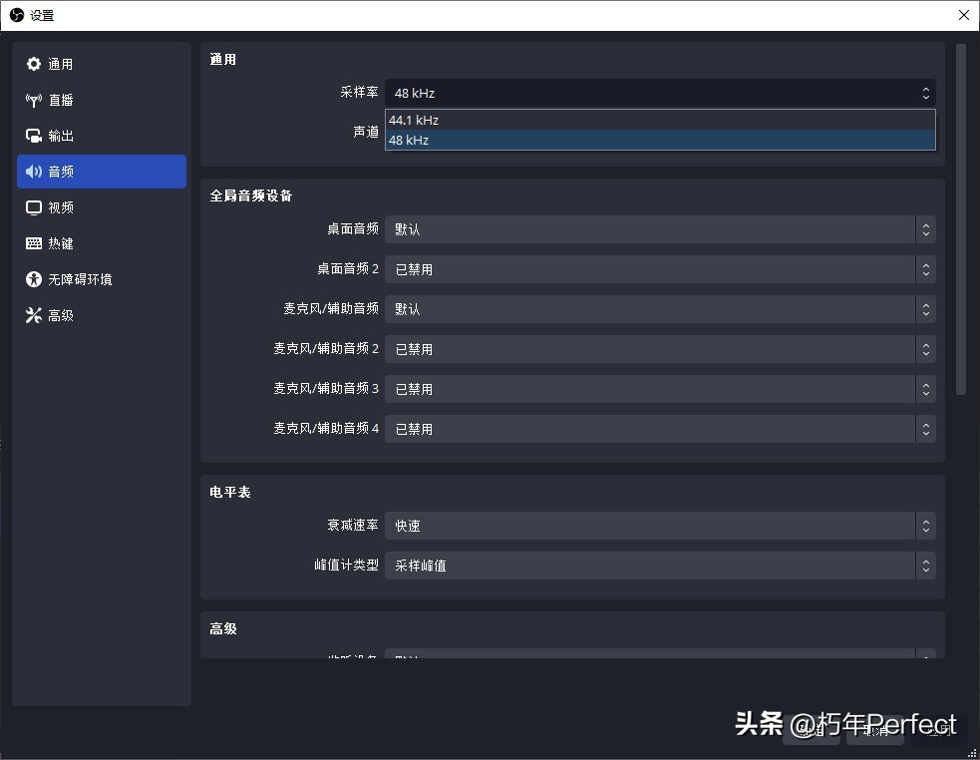The image size is (980, 760).
Task: Open the 衰减速率 (Decay Rate) dropdown
Action: tap(658, 526)
